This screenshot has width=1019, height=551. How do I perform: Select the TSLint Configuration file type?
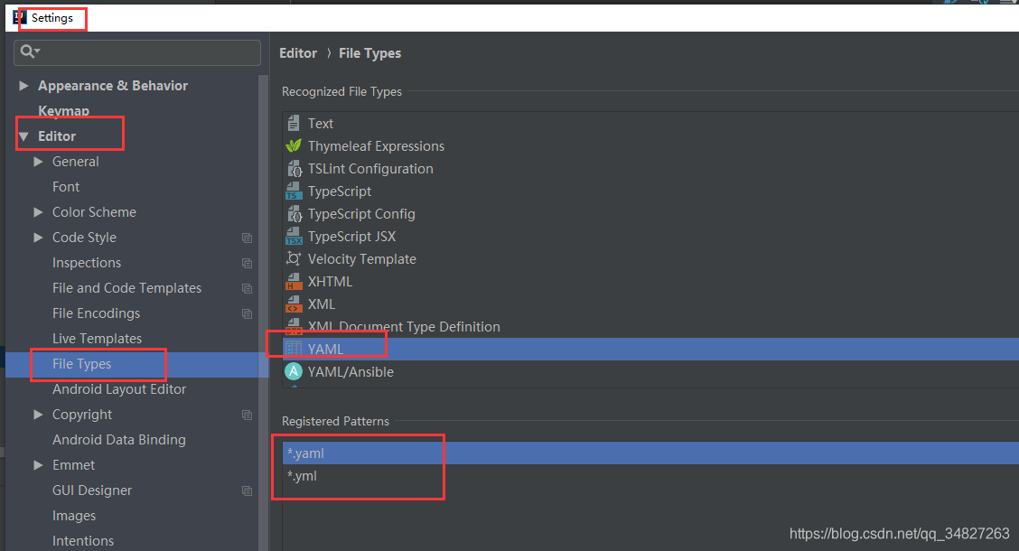click(x=650, y=169)
